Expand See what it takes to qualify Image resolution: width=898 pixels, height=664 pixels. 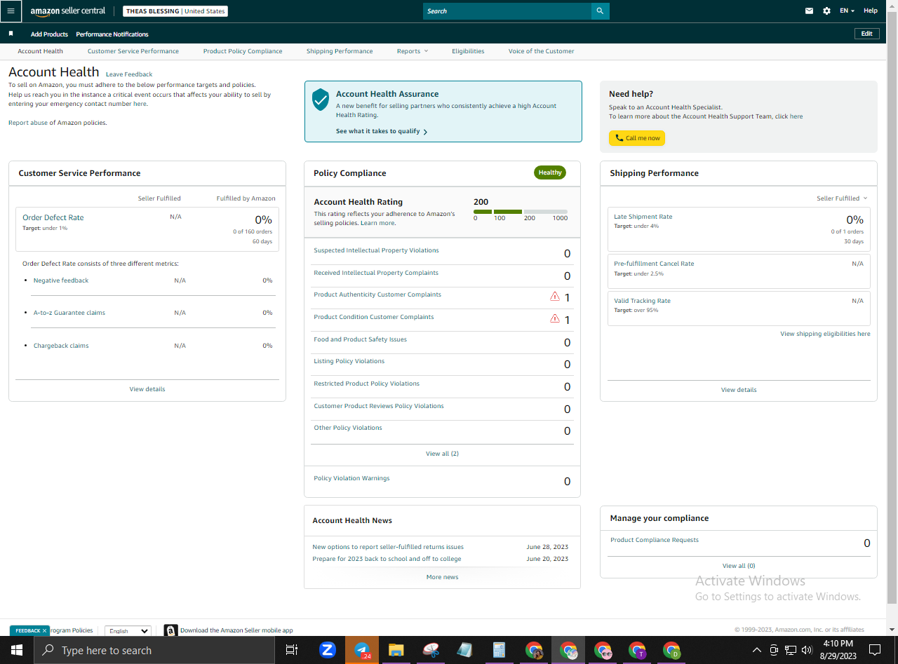pyautogui.click(x=382, y=131)
